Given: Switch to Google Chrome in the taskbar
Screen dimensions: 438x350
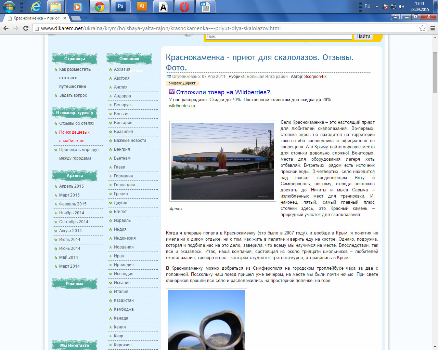Looking at the screenshot, I should point(100,6).
